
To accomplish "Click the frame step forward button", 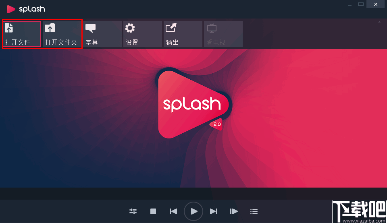I will pyautogui.click(x=234, y=211).
